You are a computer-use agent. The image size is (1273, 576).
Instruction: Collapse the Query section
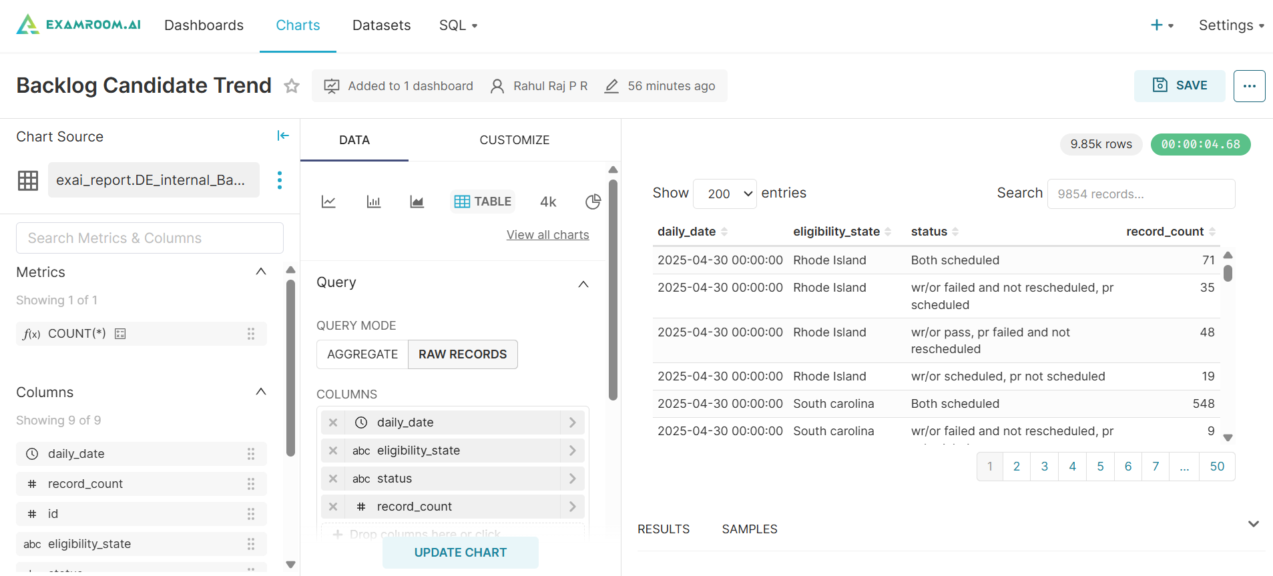pyautogui.click(x=583, y=284)
